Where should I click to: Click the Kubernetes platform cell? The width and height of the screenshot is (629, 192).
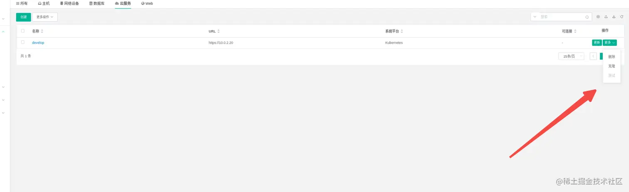pos(394,43)
